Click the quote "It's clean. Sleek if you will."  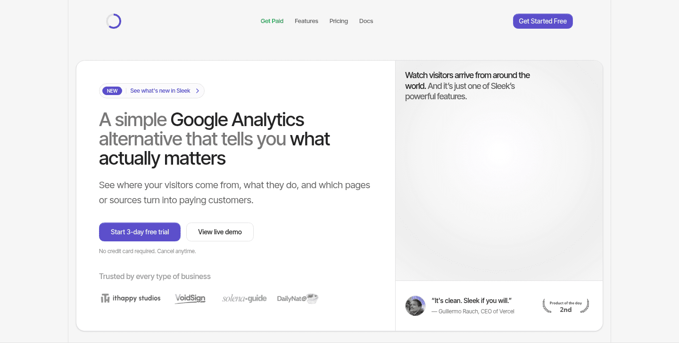click(x=472, y=301)
